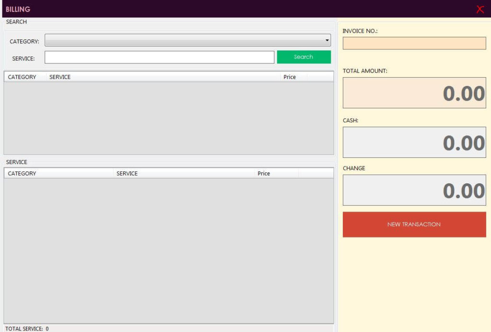
Task: Click the SERVICE: label in search panel
Action: click(23, 59)
